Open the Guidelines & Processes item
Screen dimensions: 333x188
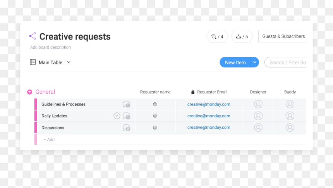(64, 104)
